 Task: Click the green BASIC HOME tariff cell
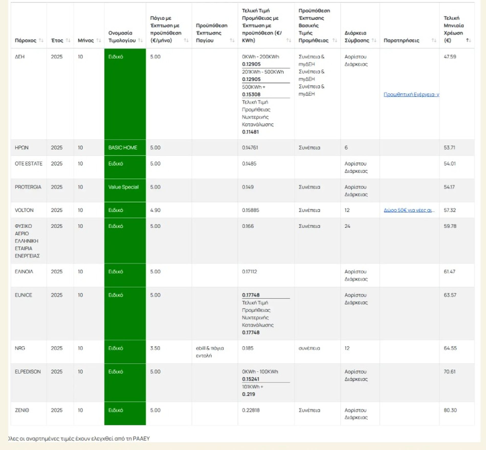pos(125,148)
